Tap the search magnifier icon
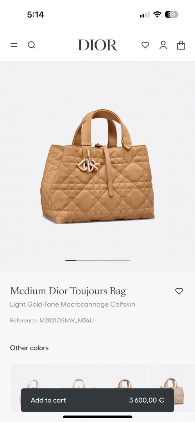Viewport: 195px width, 422px height. click(32, 45)
